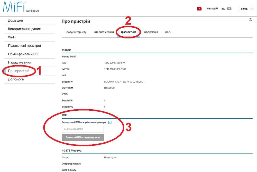Select the Діагностика tab
This screenshot has height=172, width=257.
pos(128,32)
